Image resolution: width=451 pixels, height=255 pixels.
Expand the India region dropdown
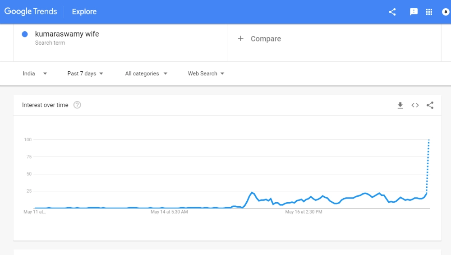(x=35, y=74)
